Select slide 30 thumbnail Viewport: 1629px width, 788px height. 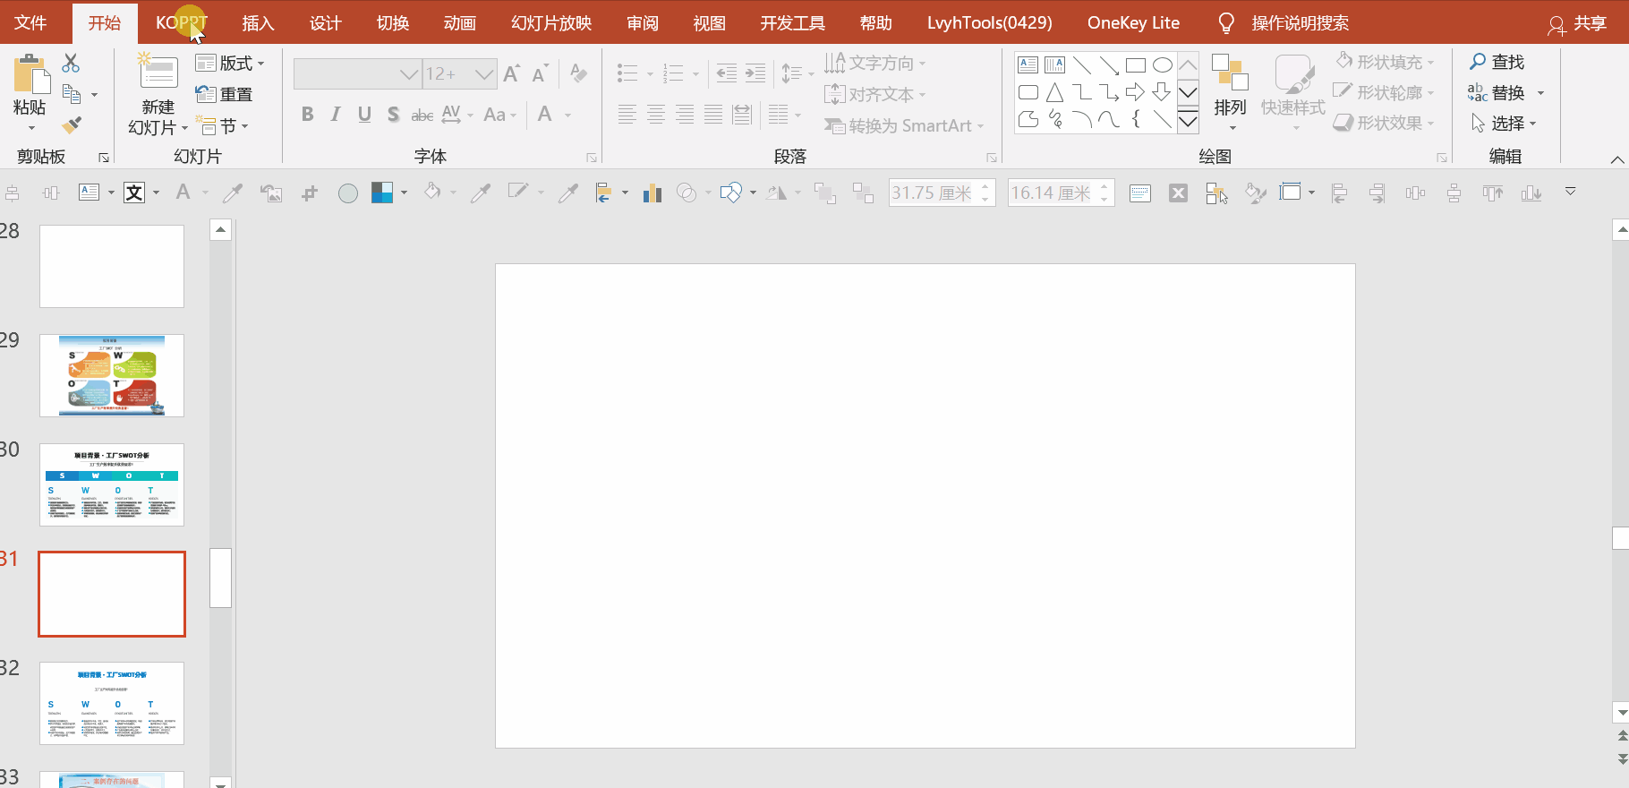[x=112, y=484]
